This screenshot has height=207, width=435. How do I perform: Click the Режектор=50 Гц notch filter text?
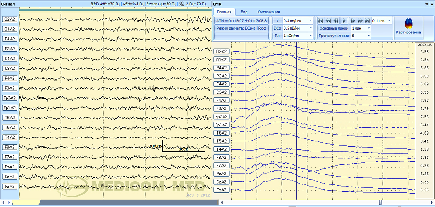tap(161, 4)
